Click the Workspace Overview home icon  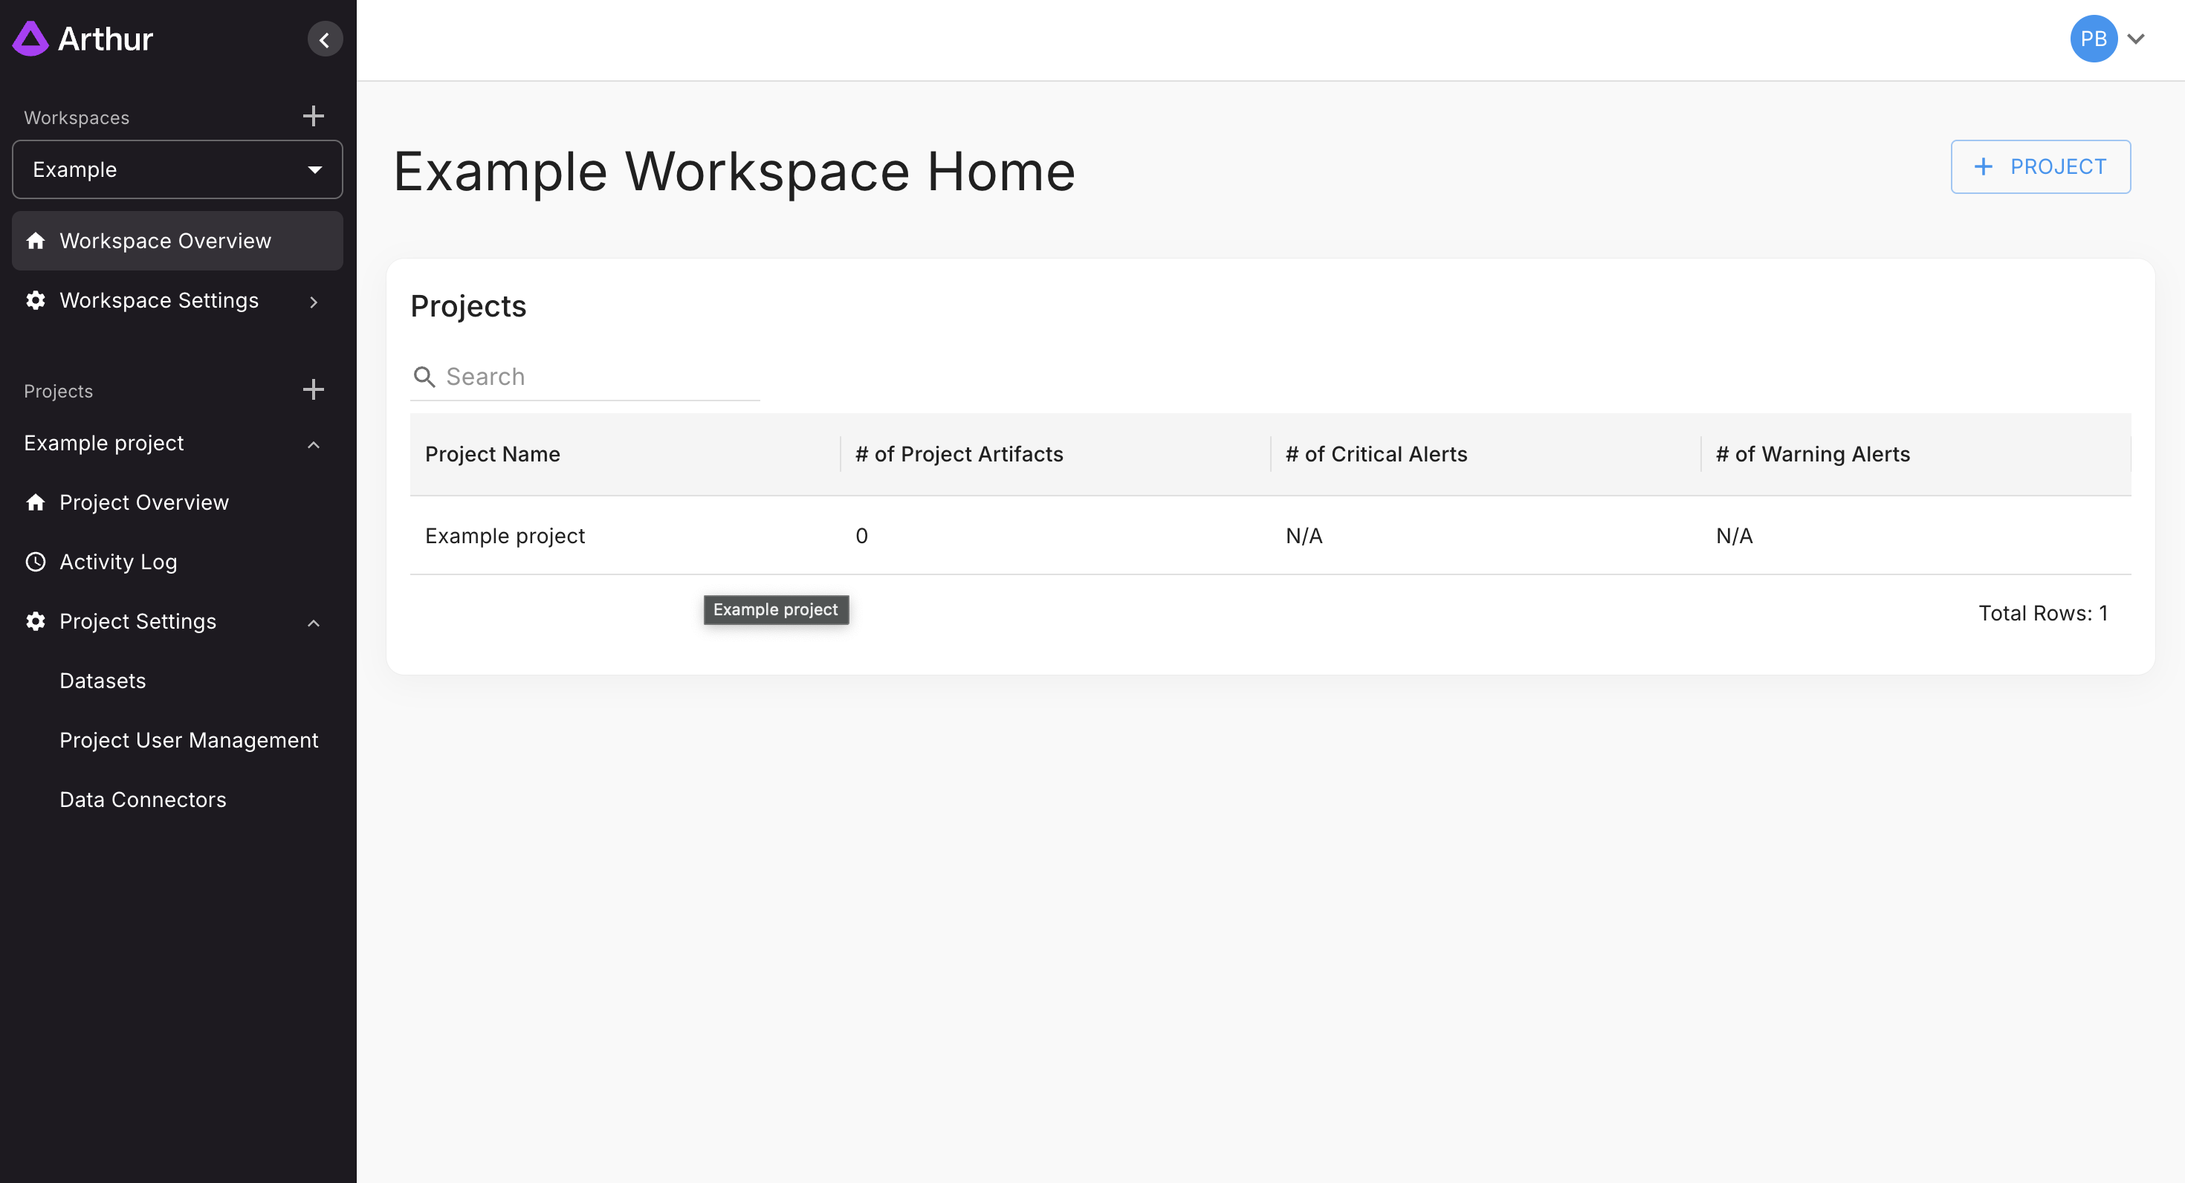36,241
